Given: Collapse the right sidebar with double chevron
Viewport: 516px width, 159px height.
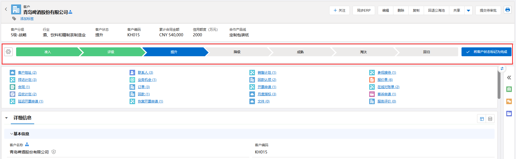Looking at the screenshot, I should 509,78.
